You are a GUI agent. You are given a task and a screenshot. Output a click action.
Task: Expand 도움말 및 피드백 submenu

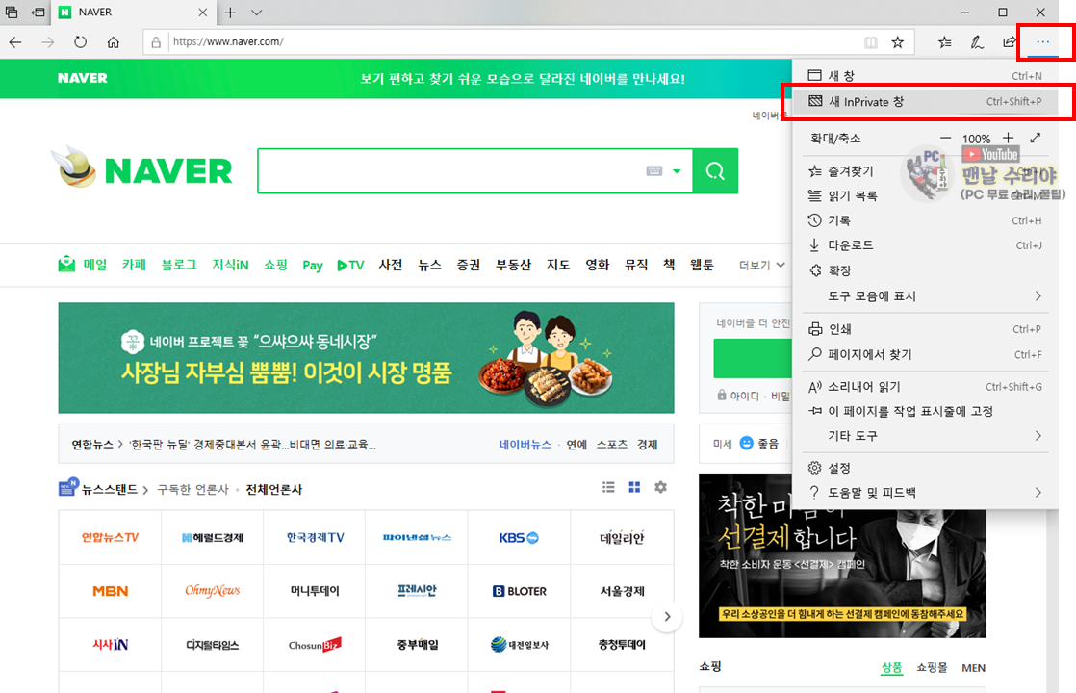tap(925, 492)
